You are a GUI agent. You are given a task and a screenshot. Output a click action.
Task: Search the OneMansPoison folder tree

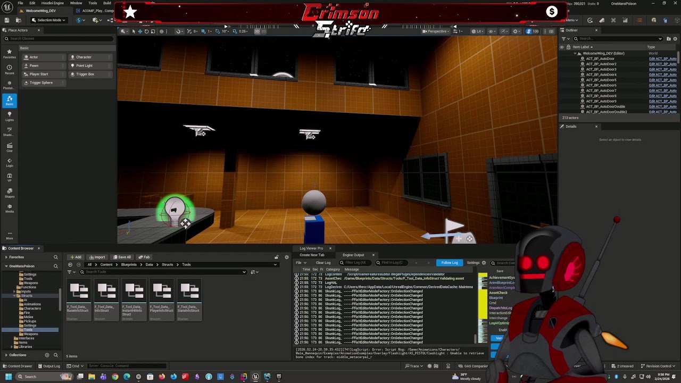coord(55,266)
